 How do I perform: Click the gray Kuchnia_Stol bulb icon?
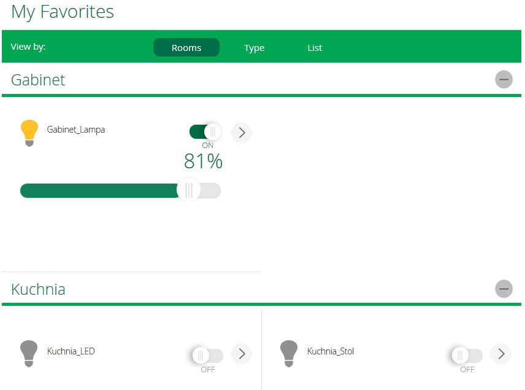tap(289, 354)
